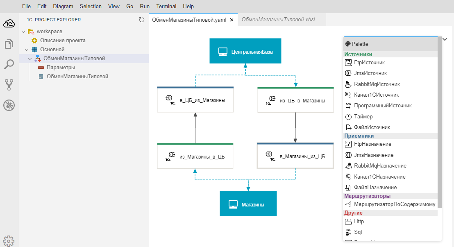Pick FtpИсточник from the palette
This screenshot has height=247, width=454.
point(369,63)
